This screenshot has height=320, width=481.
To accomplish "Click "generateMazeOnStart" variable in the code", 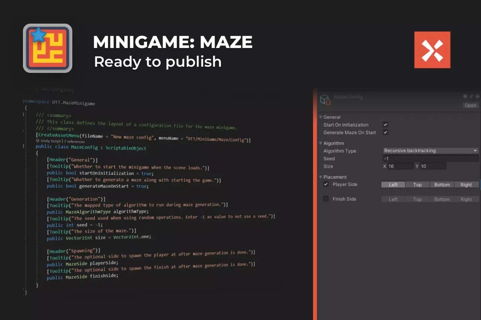I will pos(104,186).
